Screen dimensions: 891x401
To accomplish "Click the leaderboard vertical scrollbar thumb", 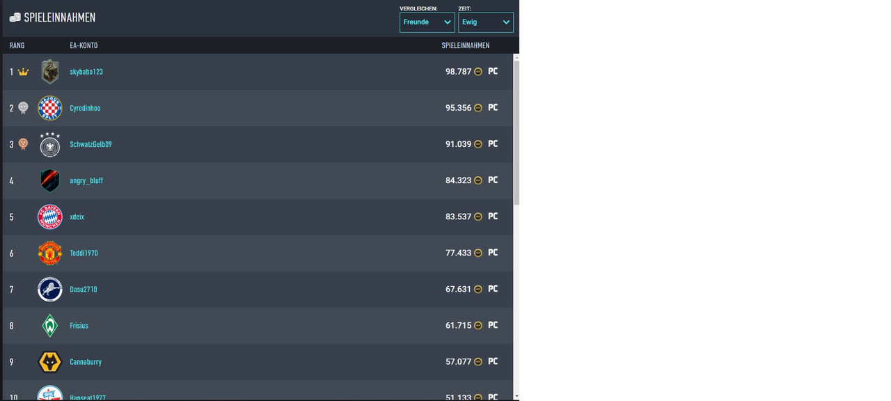I will point(516,132).
